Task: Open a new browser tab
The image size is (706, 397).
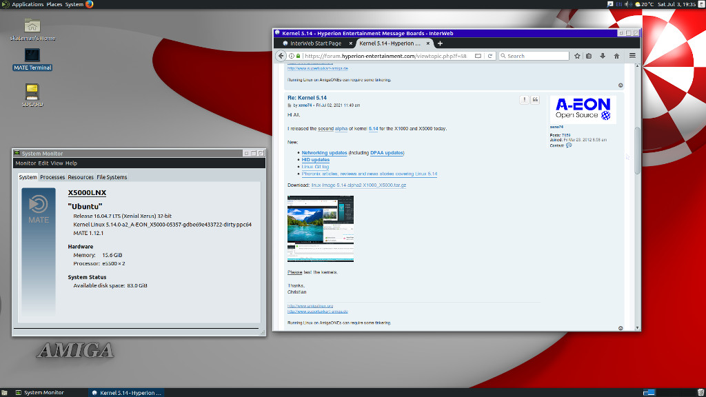Action: (x=440, y=43)
